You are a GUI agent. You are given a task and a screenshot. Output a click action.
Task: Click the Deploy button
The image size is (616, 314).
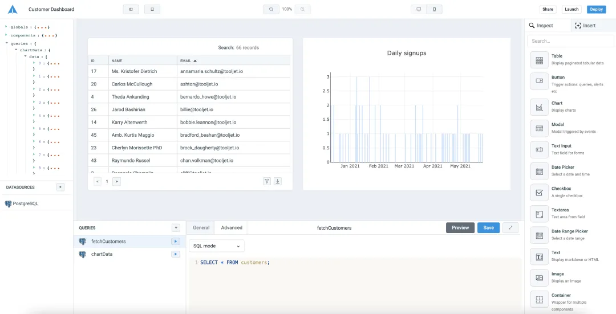point(597,10)
